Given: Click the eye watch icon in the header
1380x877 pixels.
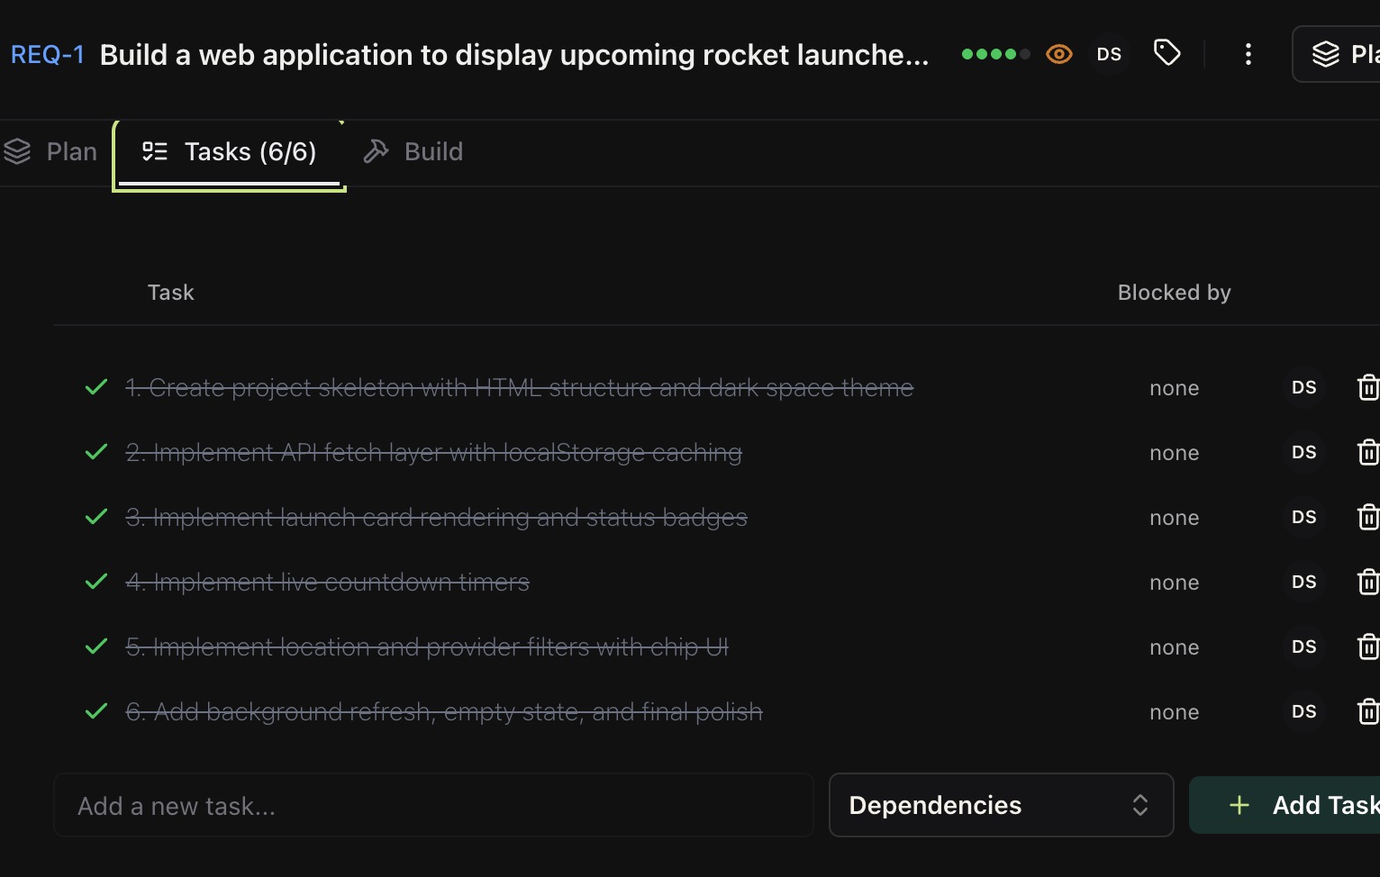Looking at the screenshot, I should [x=1059, y=54].
